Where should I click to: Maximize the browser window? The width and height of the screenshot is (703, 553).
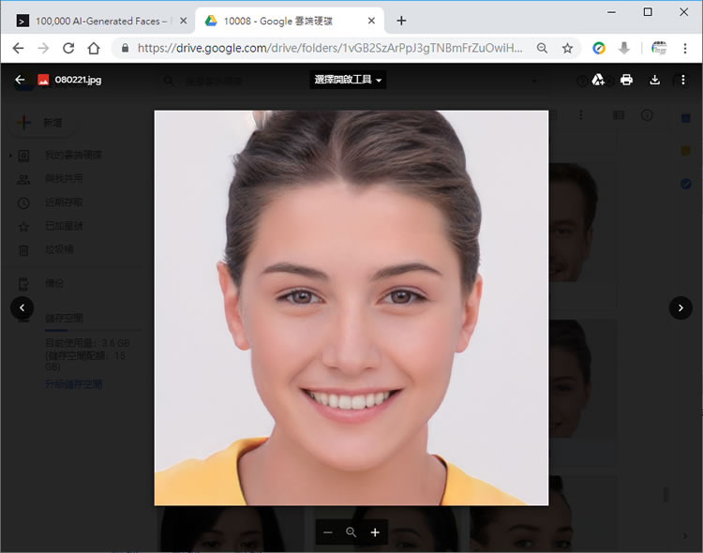coord(648,11)
